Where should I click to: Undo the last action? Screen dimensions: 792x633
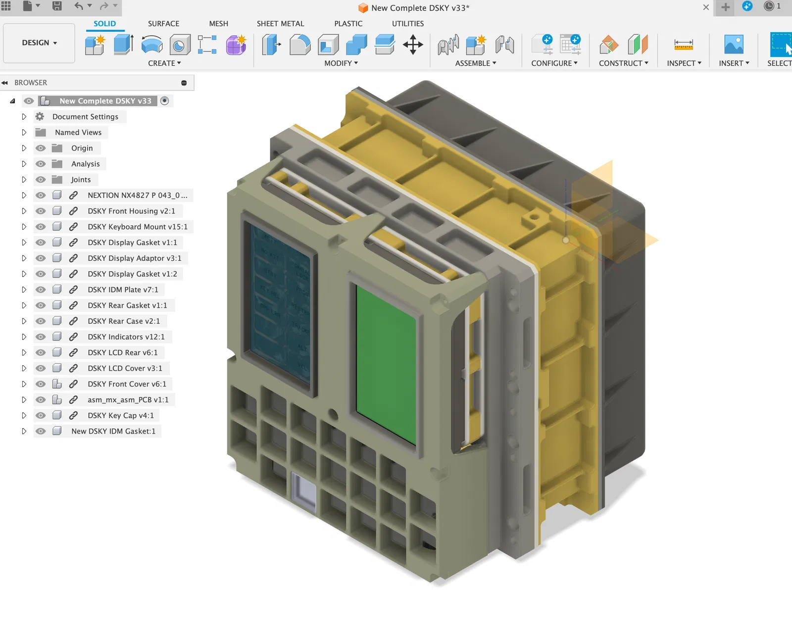coord(79,6)
